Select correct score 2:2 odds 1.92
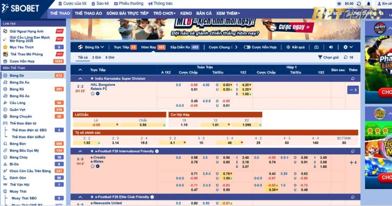Viewport: 392px width, 206px height. pyautogui.click(x=87, y=143)
